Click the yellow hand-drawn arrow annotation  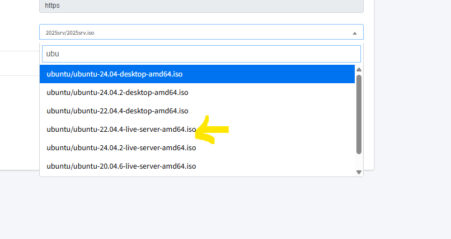[x=212, y=130]
